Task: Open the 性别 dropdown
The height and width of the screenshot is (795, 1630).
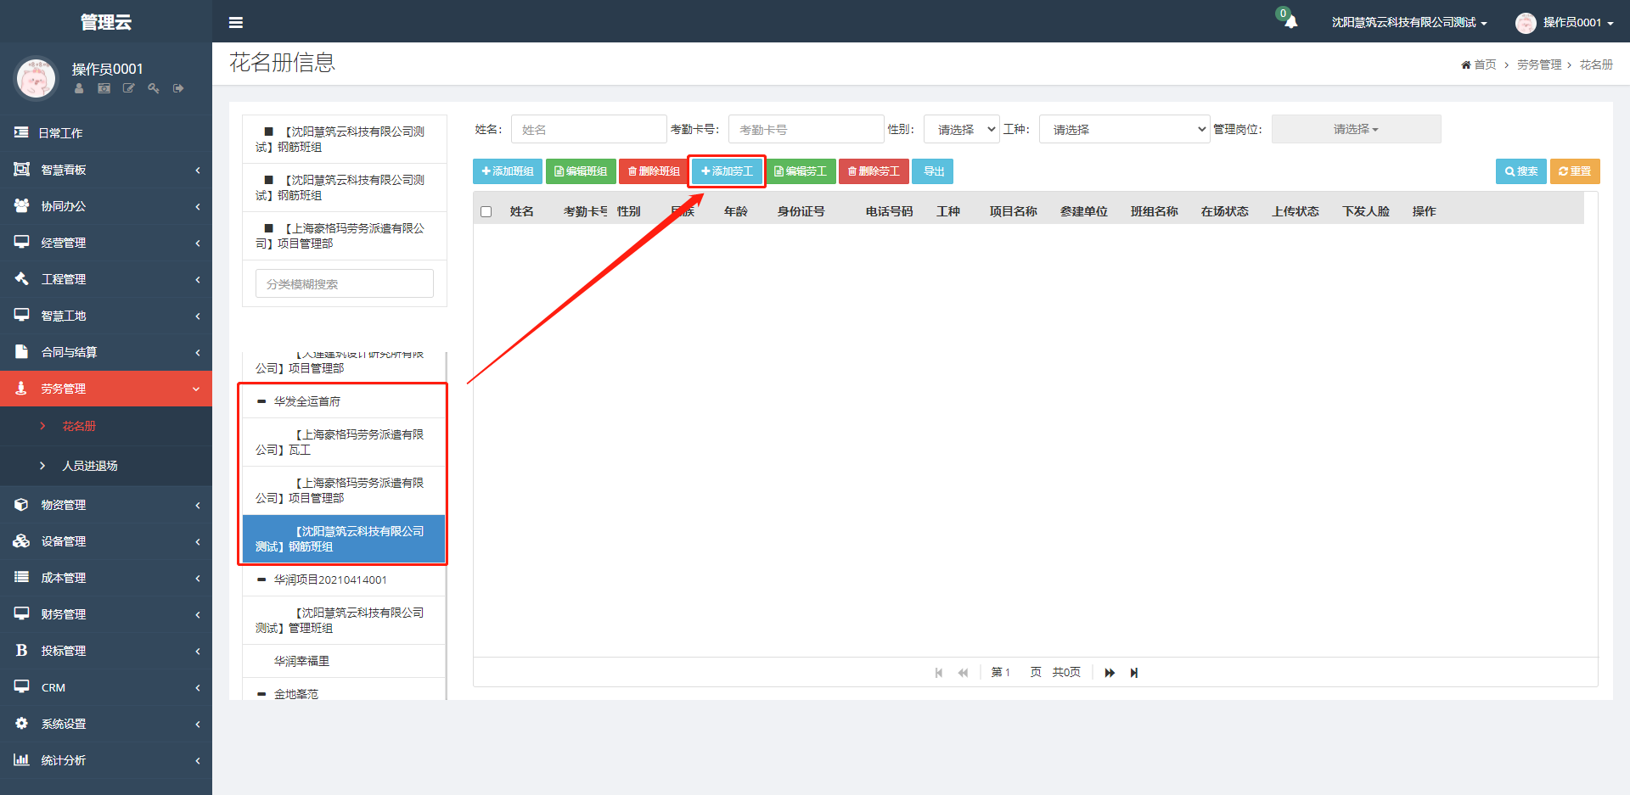Action: (961, 130)
